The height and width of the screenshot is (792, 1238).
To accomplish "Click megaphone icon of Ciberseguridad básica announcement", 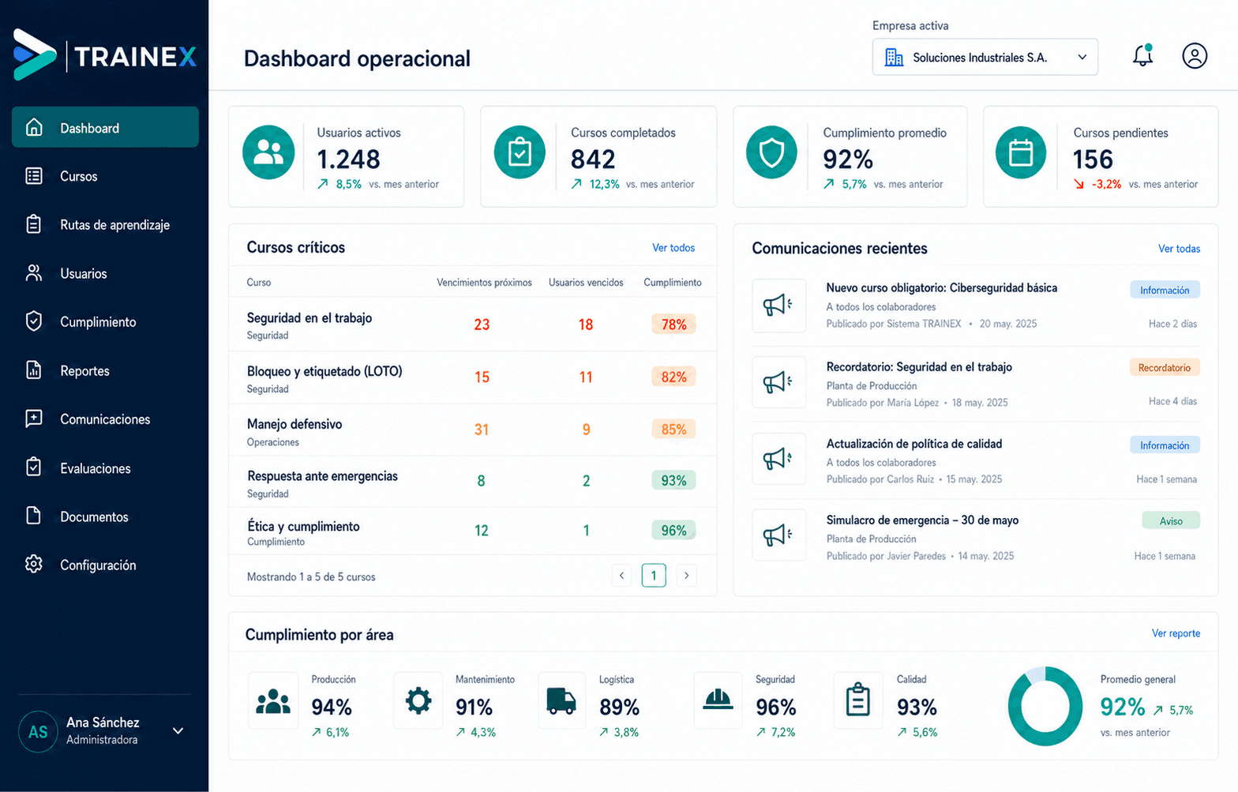I will point(778,305).
